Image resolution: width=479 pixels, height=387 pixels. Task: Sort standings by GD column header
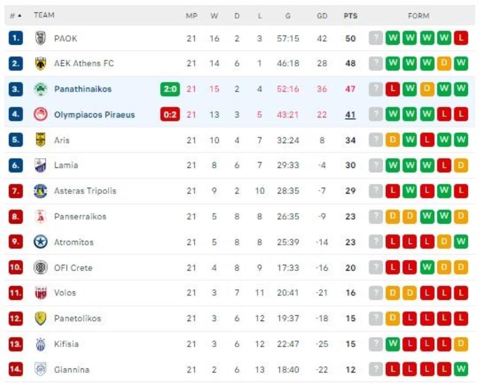[322, 16]
